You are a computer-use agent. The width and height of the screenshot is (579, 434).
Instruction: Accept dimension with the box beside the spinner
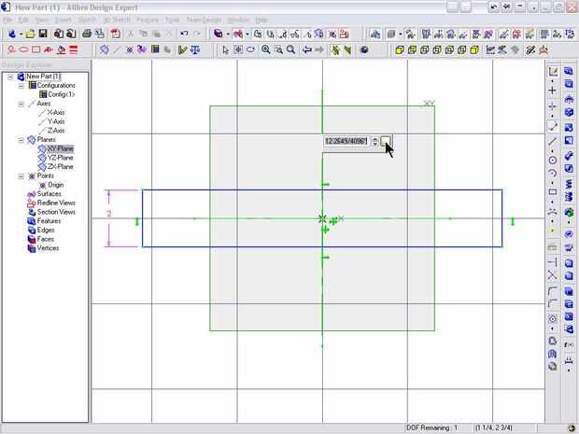(385, 141)
